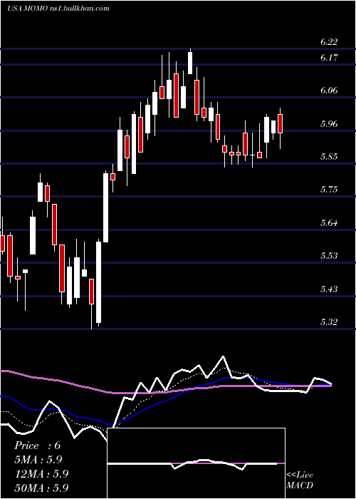Click the highest white candlestick near 6.22
Screen dimensions: 356x499
190,63
